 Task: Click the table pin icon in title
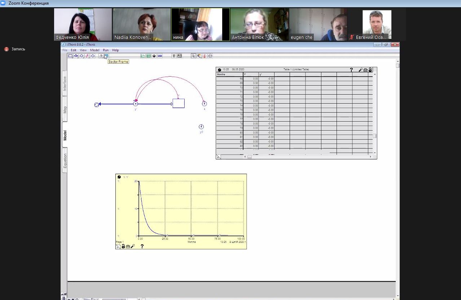(219, 70)
